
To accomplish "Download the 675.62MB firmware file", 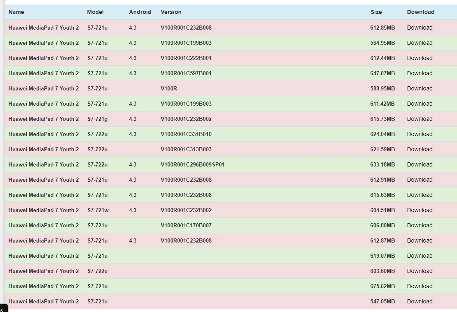I will click(420, 286).
